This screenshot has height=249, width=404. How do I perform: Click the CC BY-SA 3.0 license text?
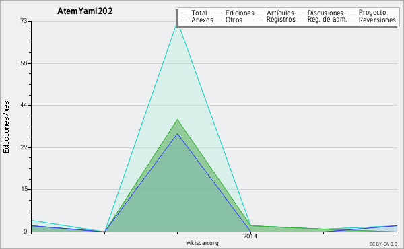pyautogui.click(x=383, y=244)
